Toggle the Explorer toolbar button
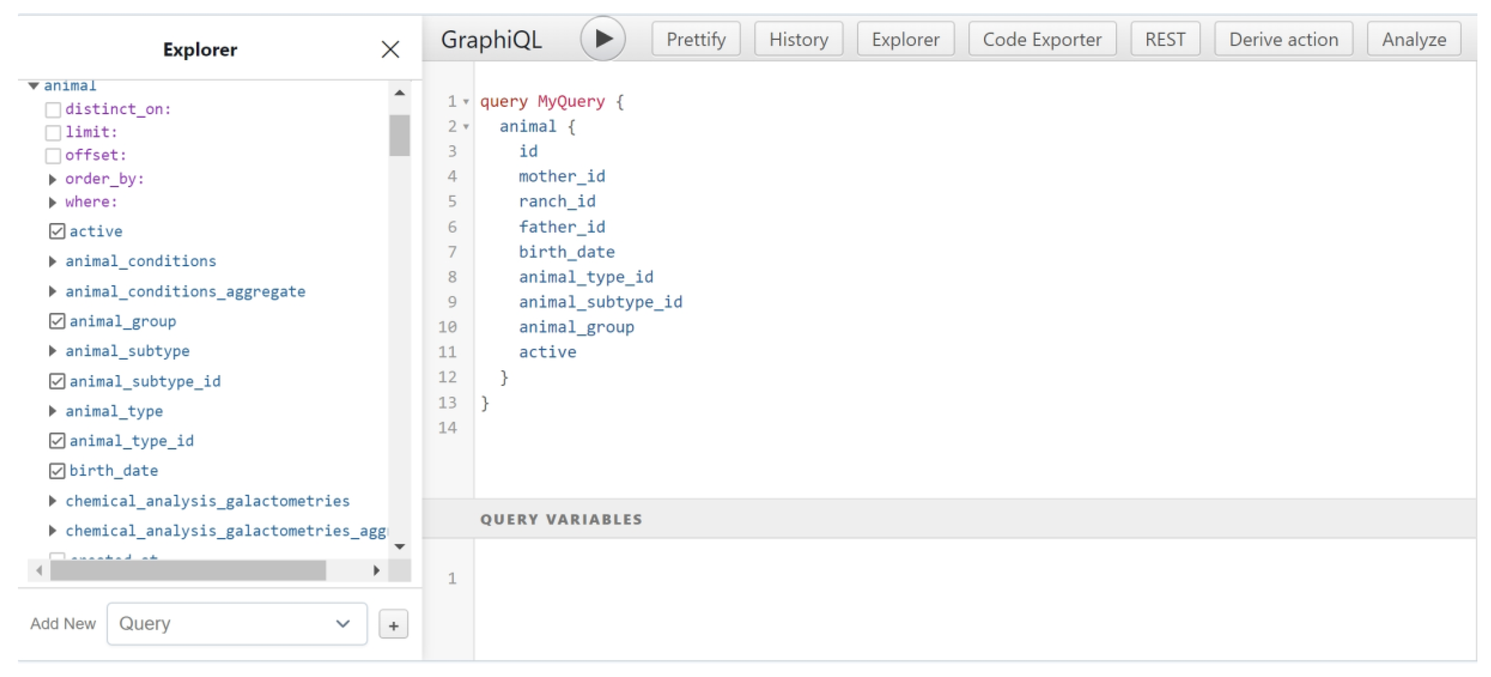 click(x=905, y=39)
